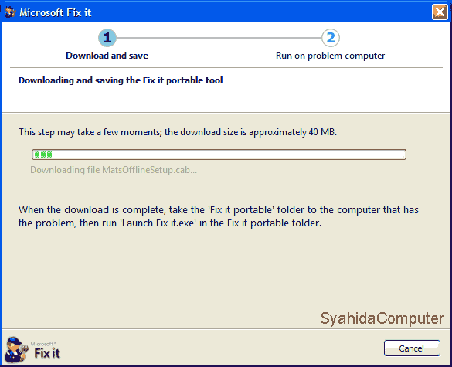The image size is (452, 367).
Task: Click the download size 40 MB message
Action: [x=178, y=132]
